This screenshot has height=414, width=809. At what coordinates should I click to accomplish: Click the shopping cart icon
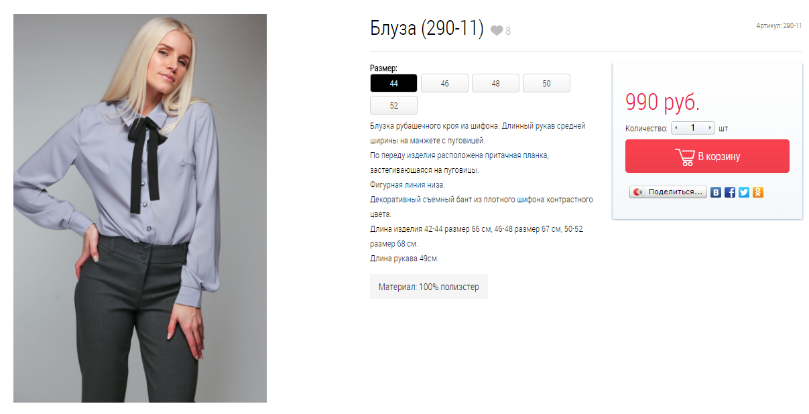pyautogui.click(x=685, y=157)
